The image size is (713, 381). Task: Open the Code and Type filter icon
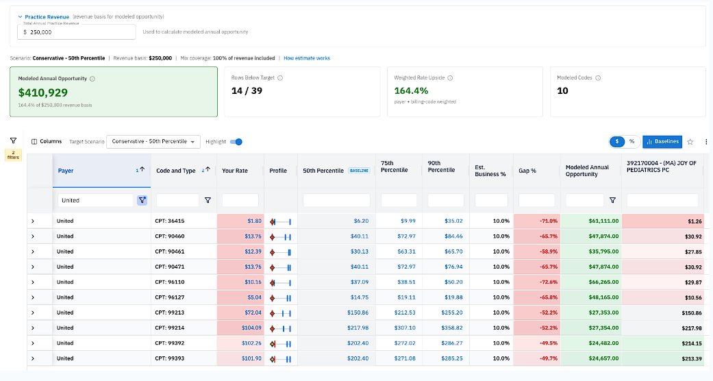tap(208, 200)
